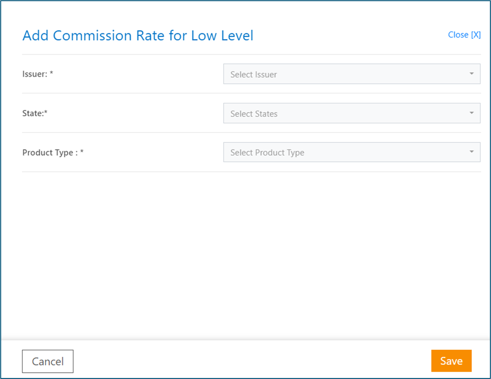Viewport: 491px width, 379px height.
Task: Click the 'Select States' placeholder text
Action: pyautogui.click(x=254, y=114)
